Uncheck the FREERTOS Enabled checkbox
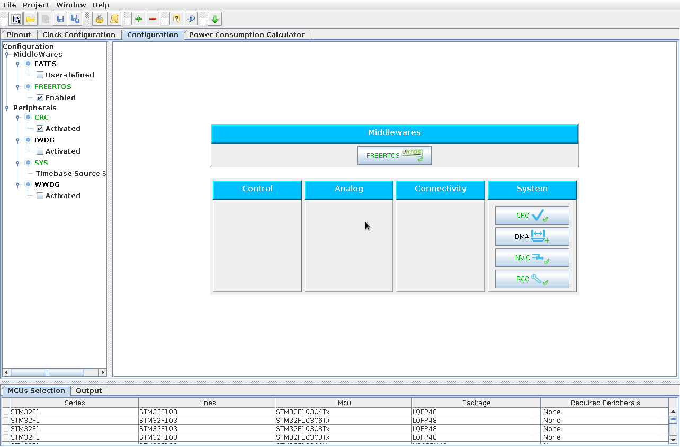The height and width of the screenshot is (447, 680). pyautogui.click(x=40, y=98)
